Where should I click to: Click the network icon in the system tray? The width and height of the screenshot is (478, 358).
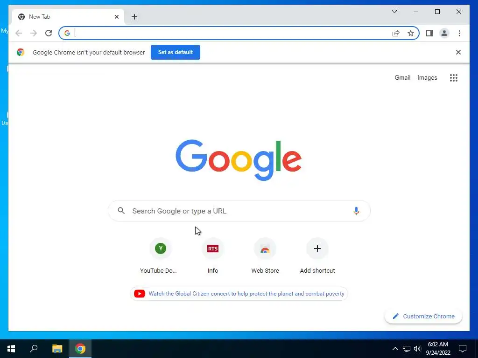click(407, 349)
